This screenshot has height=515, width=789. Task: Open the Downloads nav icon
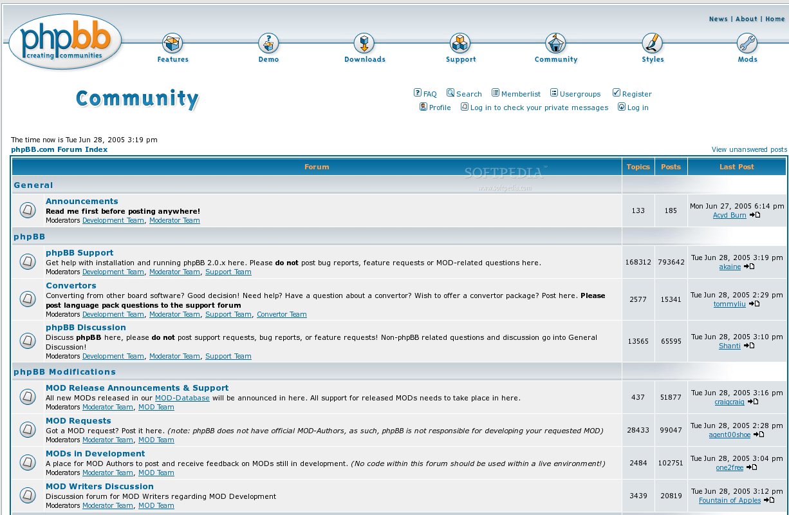coord(364,43)
